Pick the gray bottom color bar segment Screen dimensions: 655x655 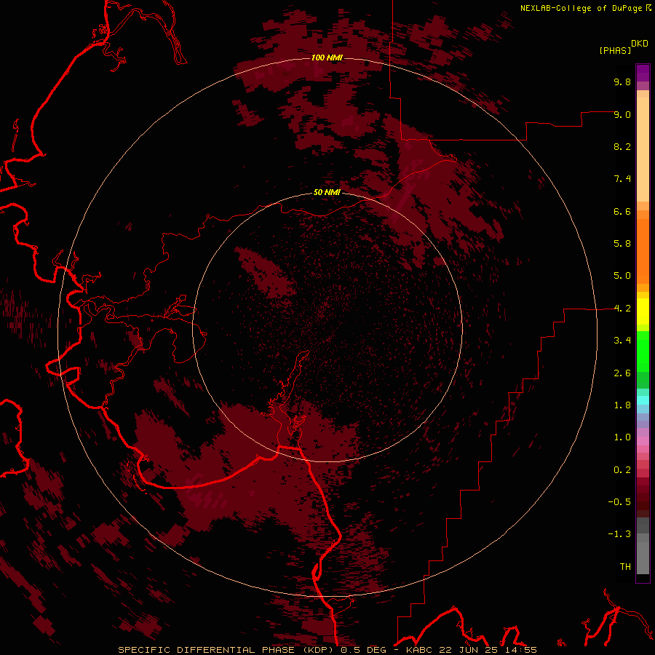(643, 558)
